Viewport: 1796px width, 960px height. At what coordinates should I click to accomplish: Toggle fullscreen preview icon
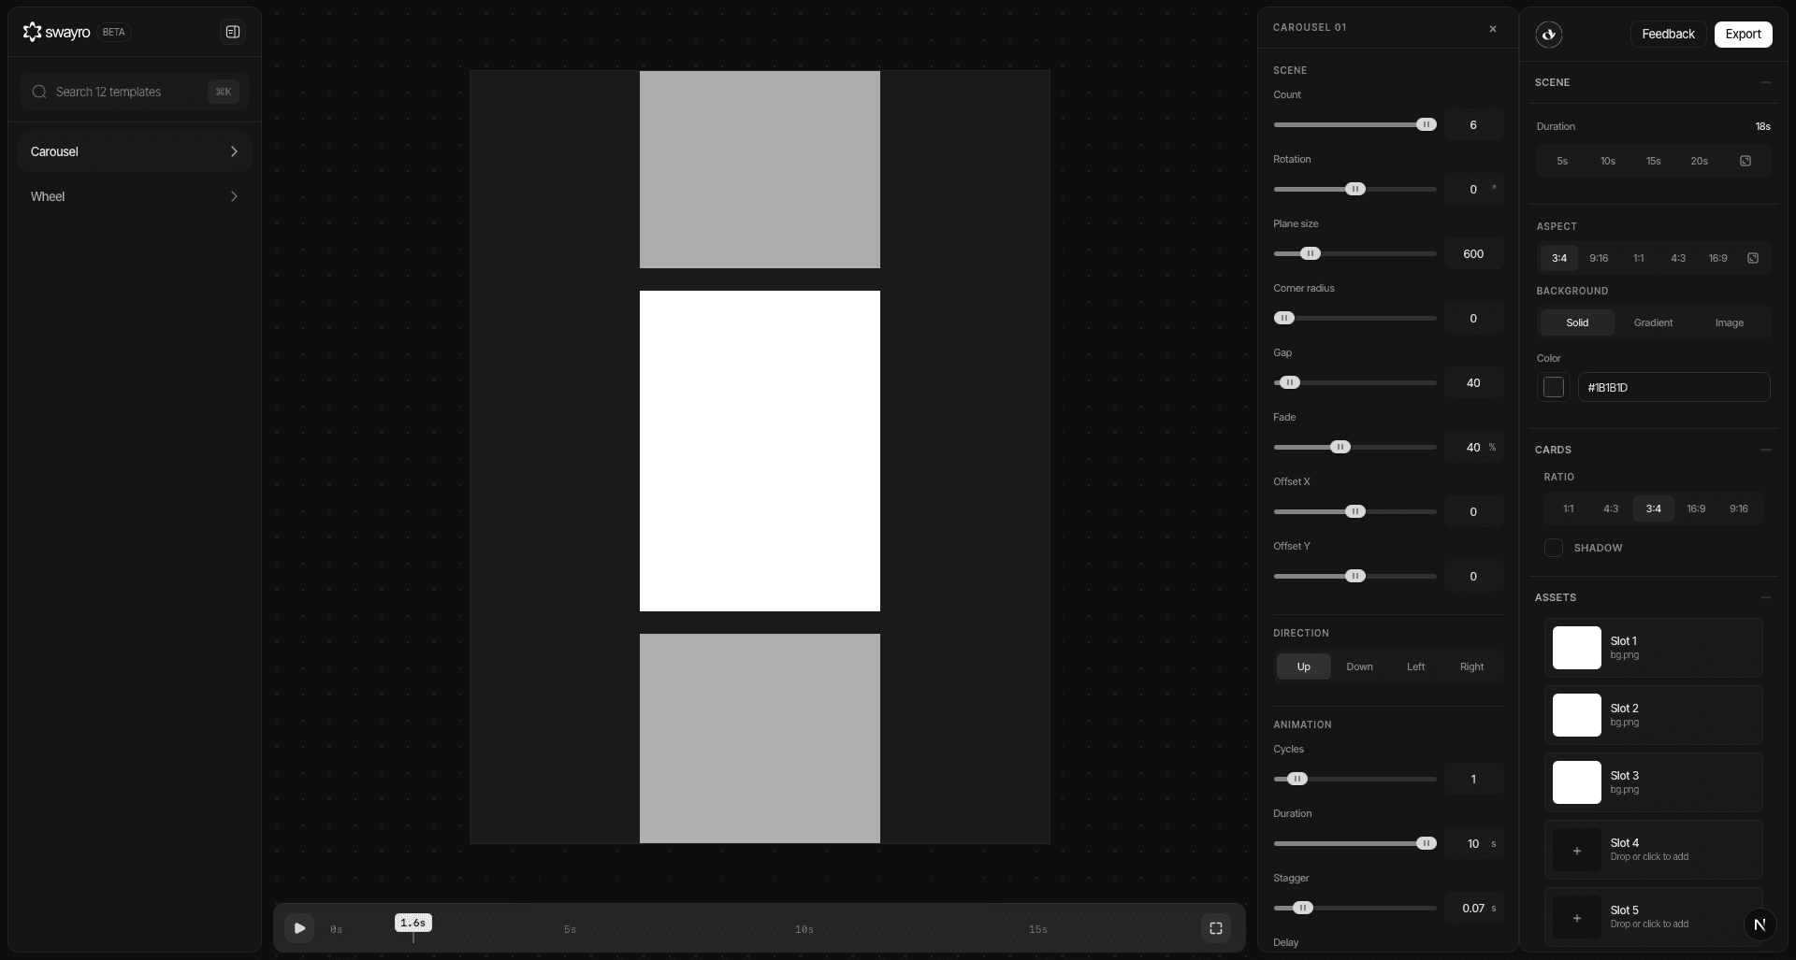click(x=1216, y=928)
